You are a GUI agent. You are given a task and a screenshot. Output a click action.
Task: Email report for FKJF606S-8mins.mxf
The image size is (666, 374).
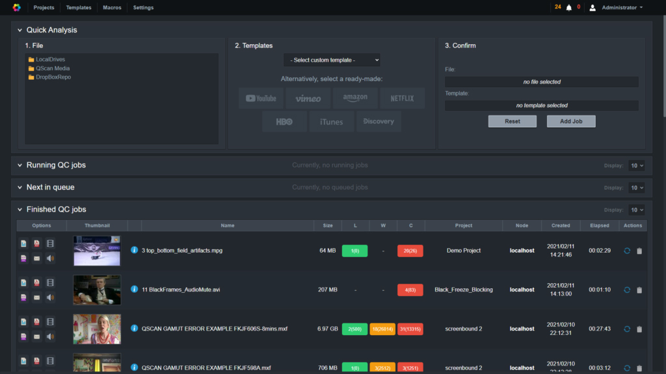37,336
